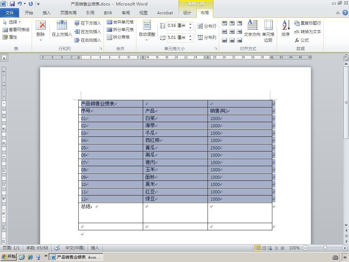This screenshot has height=262, width=349.
Task: Click the Undo icon in title bar
Action: pyautogui.click(x=19, y=4)
